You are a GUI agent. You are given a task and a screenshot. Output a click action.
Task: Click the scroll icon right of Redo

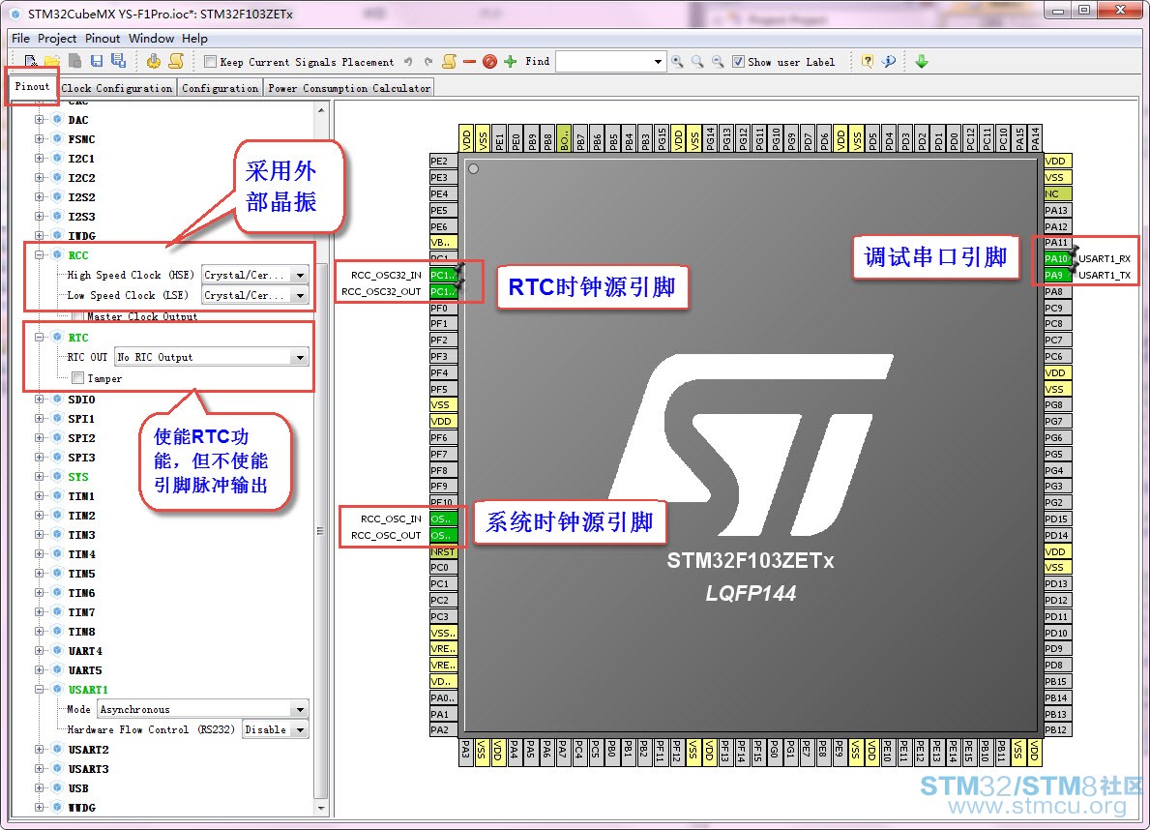pos(450,62)
